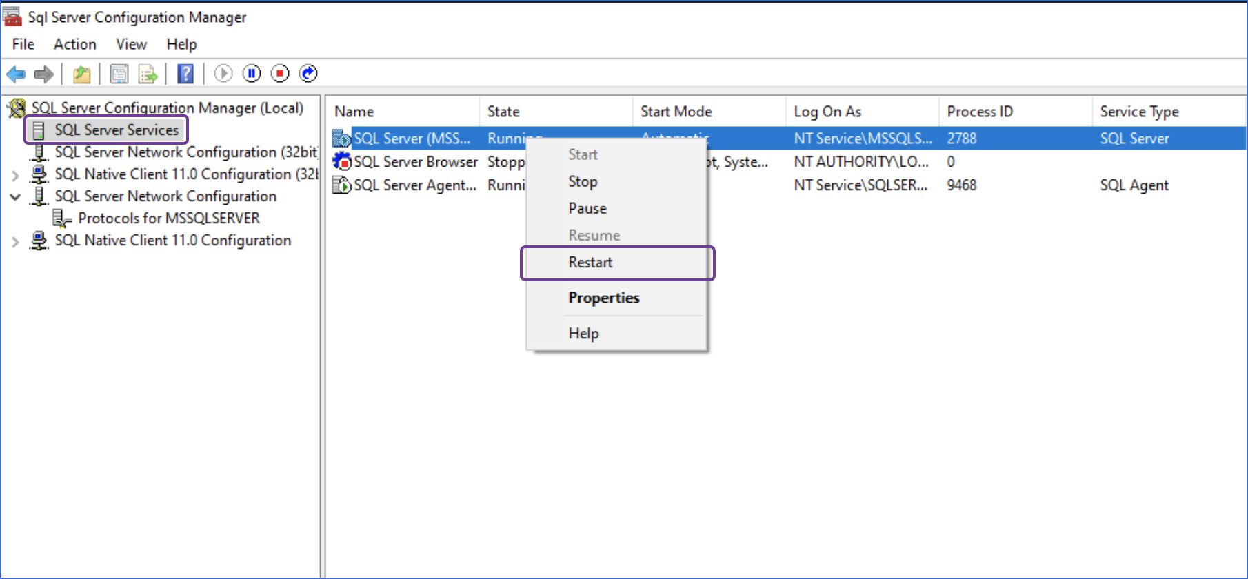Screen dimensions: 1248x579
Task: Click the root Configuration Manager (Local) icon
Action: coord(17,108)
